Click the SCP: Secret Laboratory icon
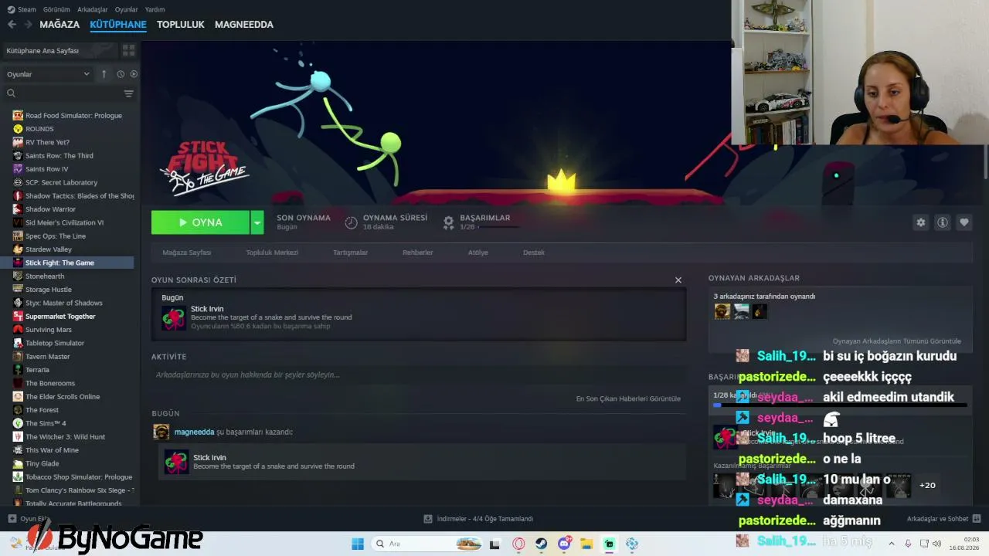The height and width of the screenshot is (556, 989). (18, 182)
